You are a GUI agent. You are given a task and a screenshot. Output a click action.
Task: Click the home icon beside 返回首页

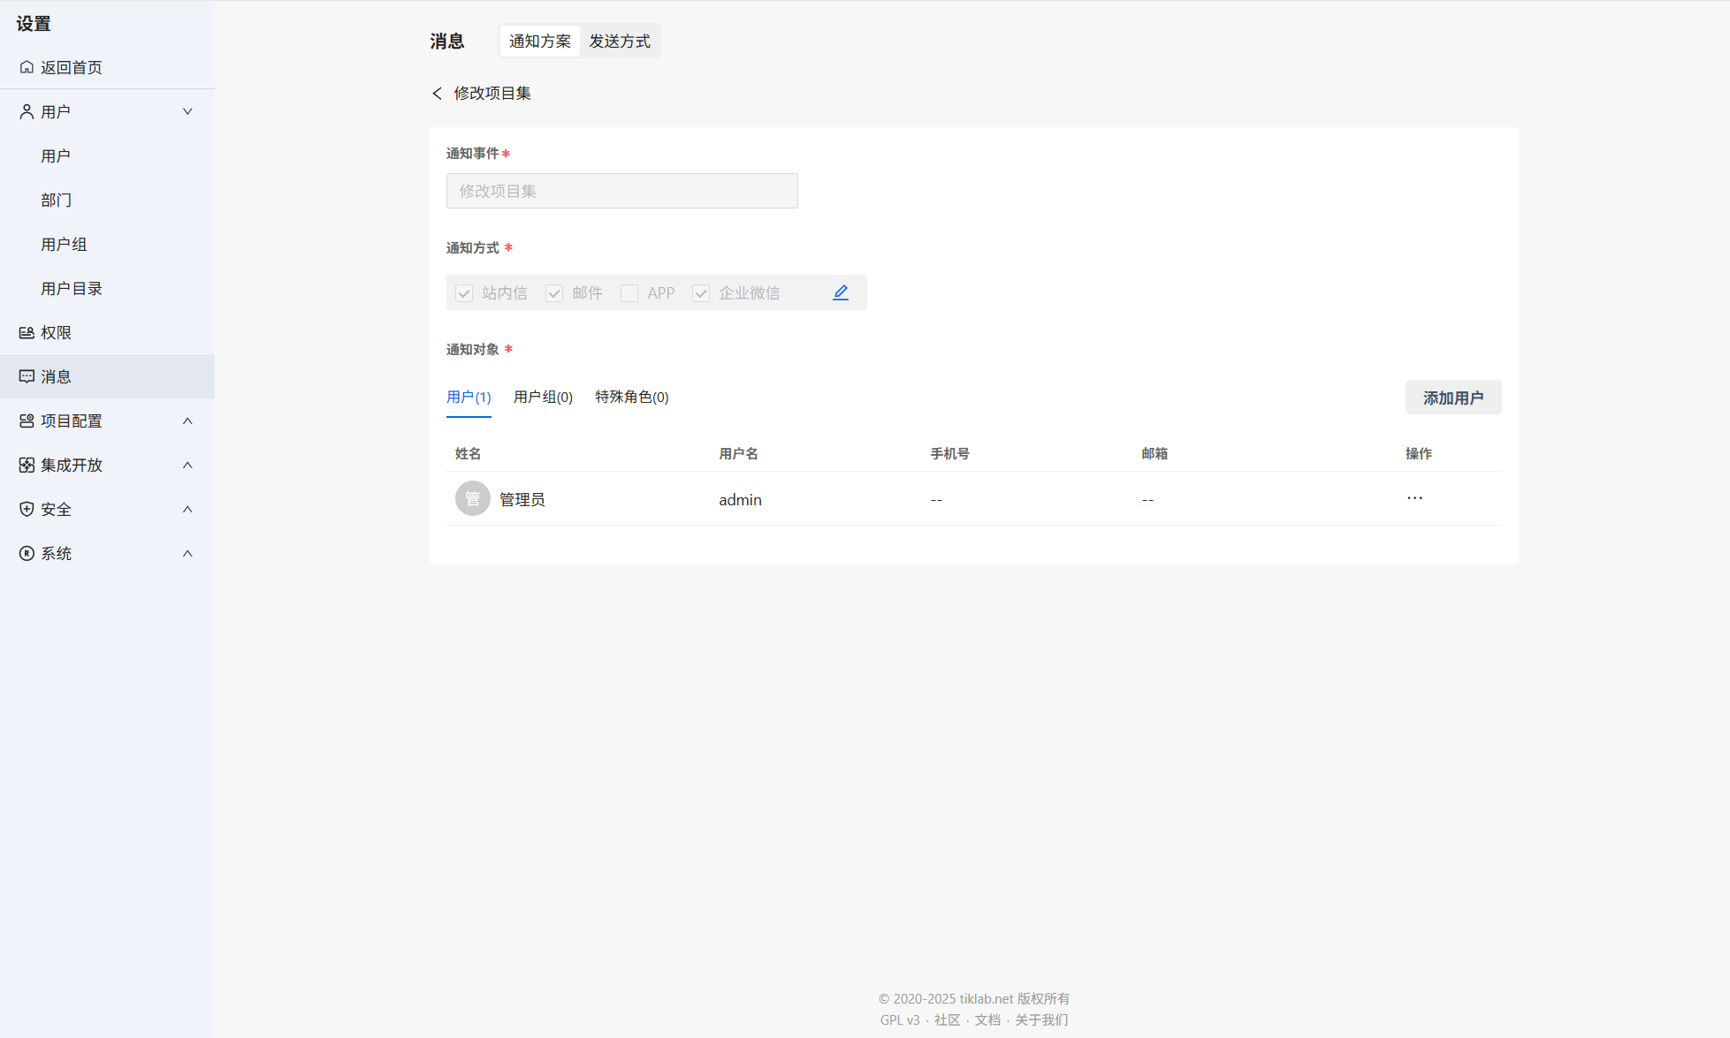click(x=27, y=67)
